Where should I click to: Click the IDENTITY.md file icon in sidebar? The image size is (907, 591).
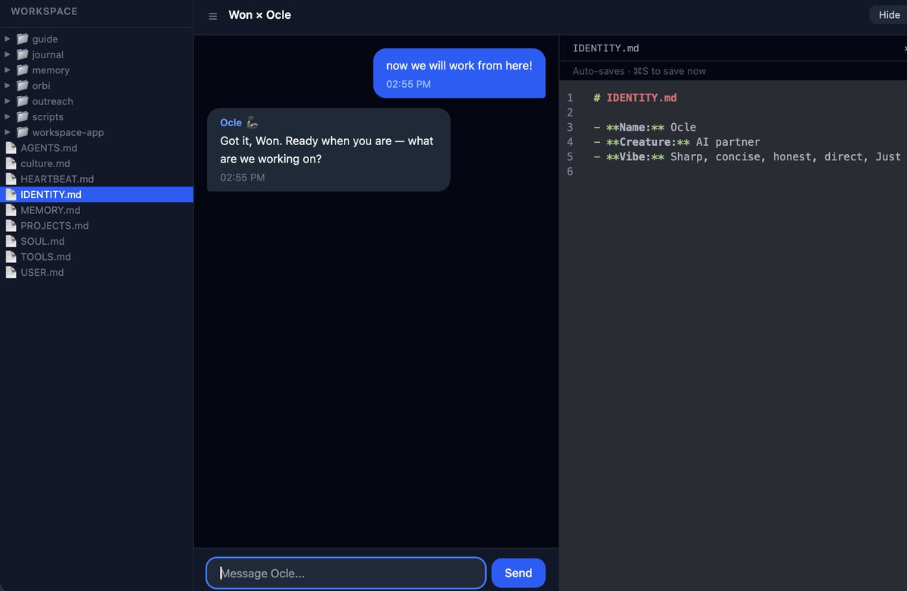click(x=11, y=194)
